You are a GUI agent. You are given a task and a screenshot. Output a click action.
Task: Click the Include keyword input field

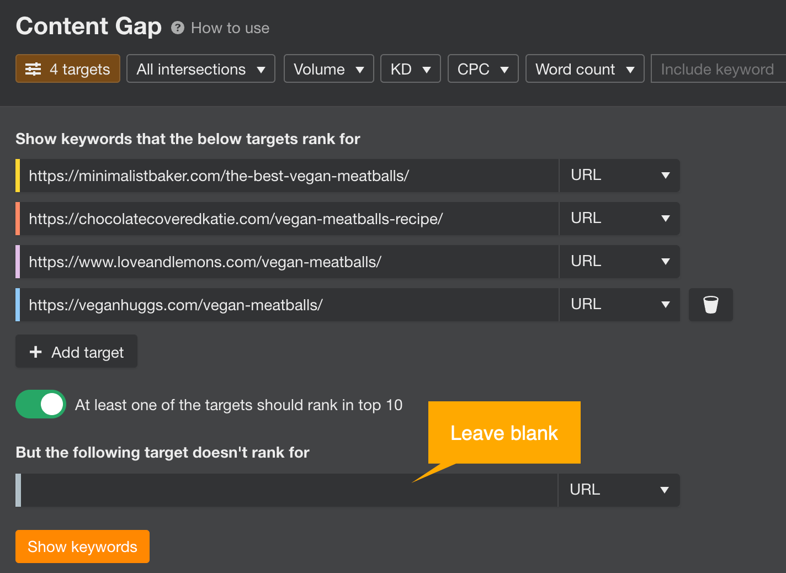(x=718, y=69)
